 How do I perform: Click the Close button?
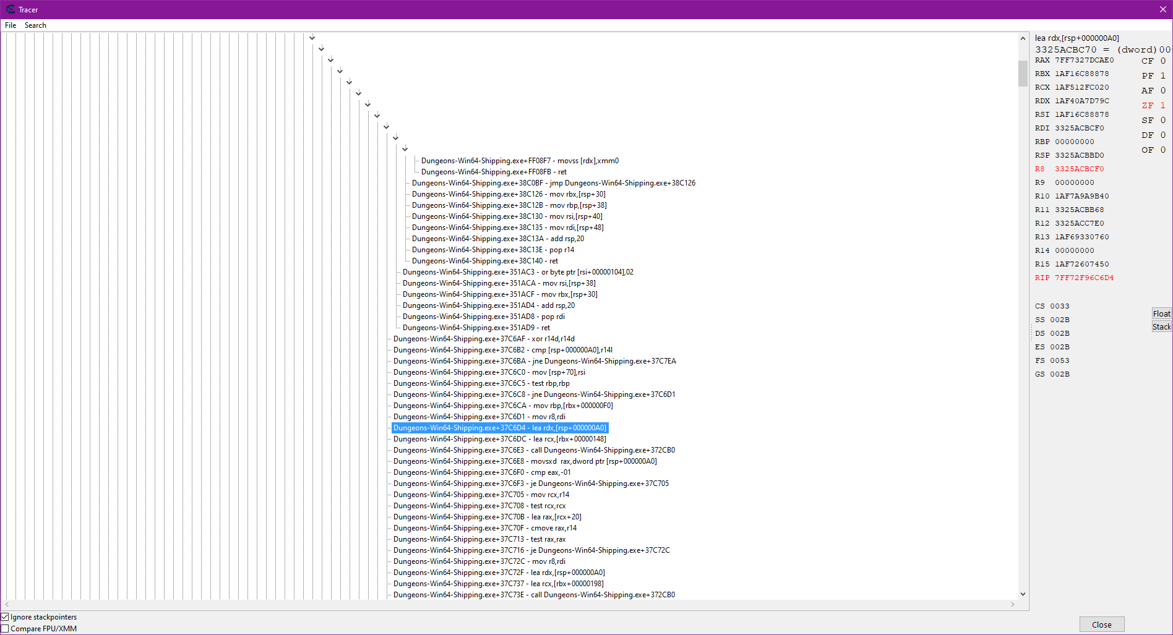(1102, 624)
